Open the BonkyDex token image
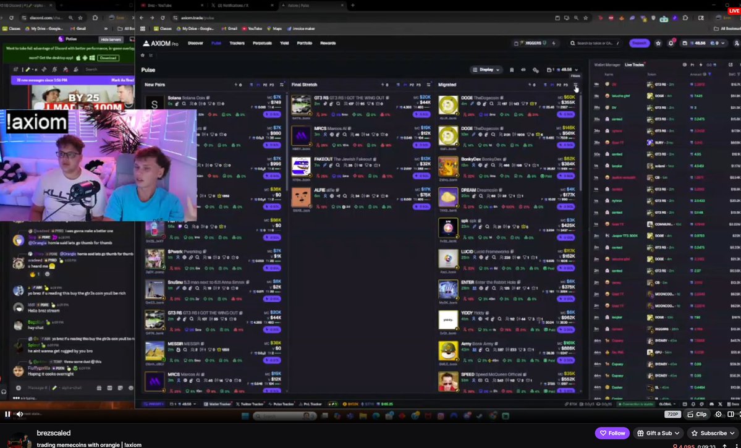741x448 pixels. pos(448,167)
